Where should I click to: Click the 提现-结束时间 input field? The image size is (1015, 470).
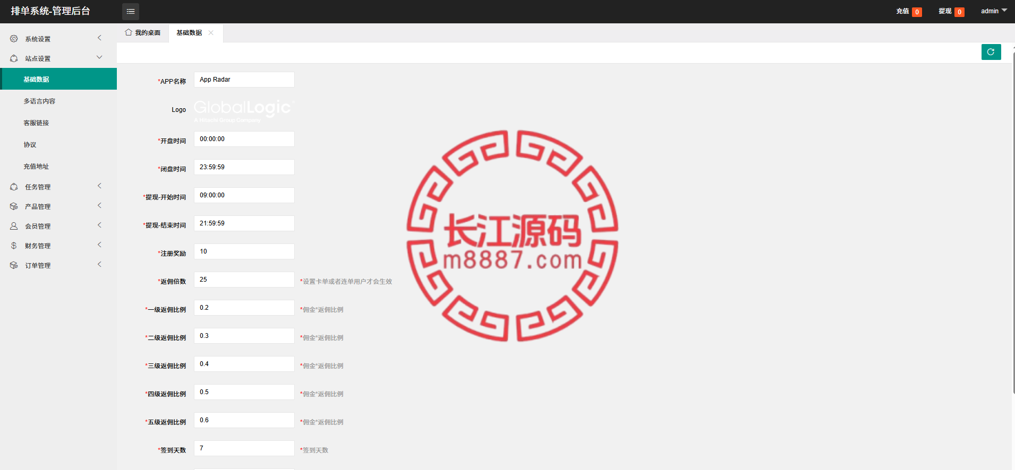[x=244, y=223]
